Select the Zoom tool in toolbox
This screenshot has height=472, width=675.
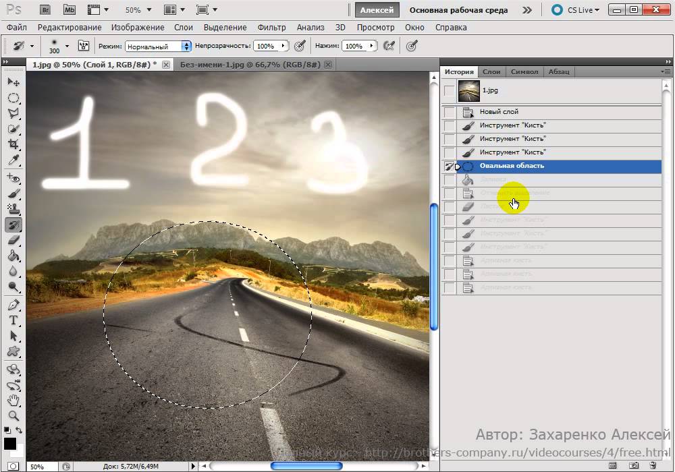(x=13, y=416)
